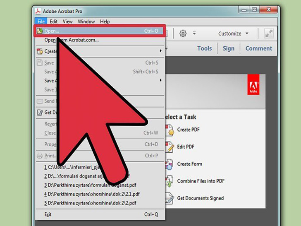Image resolution: width=301 pixels, height=226 pixels.
Task: Click the Create Form task icon
Action: [169, 164]
